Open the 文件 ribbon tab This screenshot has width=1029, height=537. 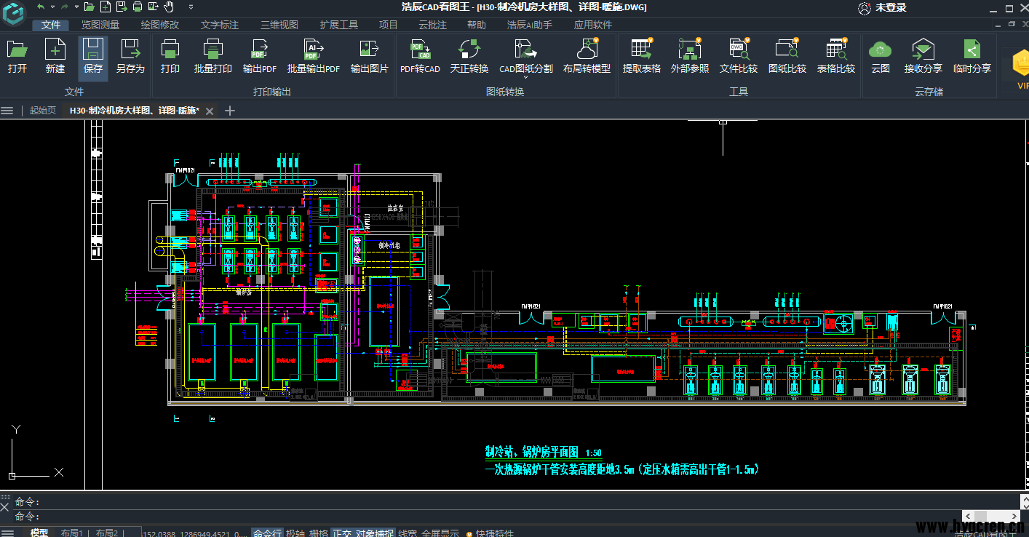(x=51, y=25)
